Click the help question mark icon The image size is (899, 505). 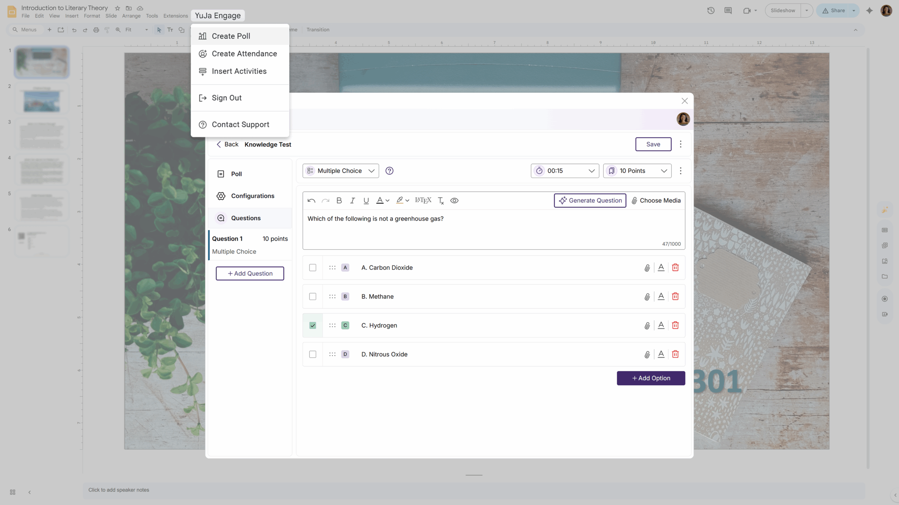pos(389,171)
